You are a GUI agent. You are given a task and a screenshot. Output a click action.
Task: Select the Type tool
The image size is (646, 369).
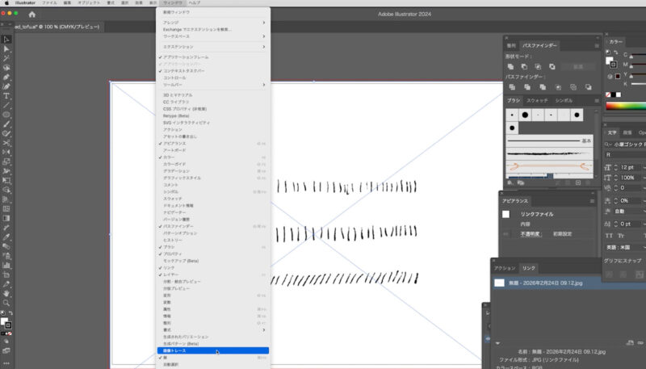[x=6, y=95]
